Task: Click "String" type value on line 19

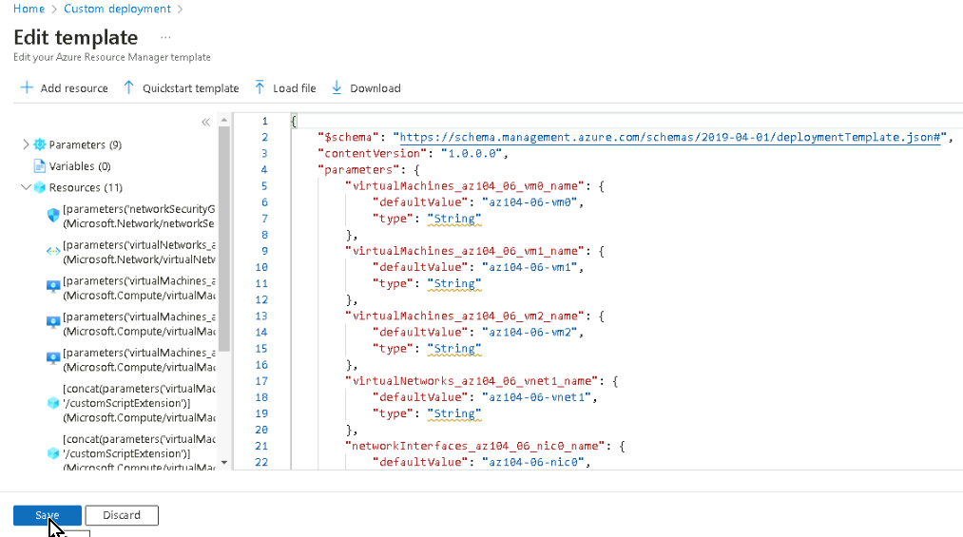Action: [454, 413]
